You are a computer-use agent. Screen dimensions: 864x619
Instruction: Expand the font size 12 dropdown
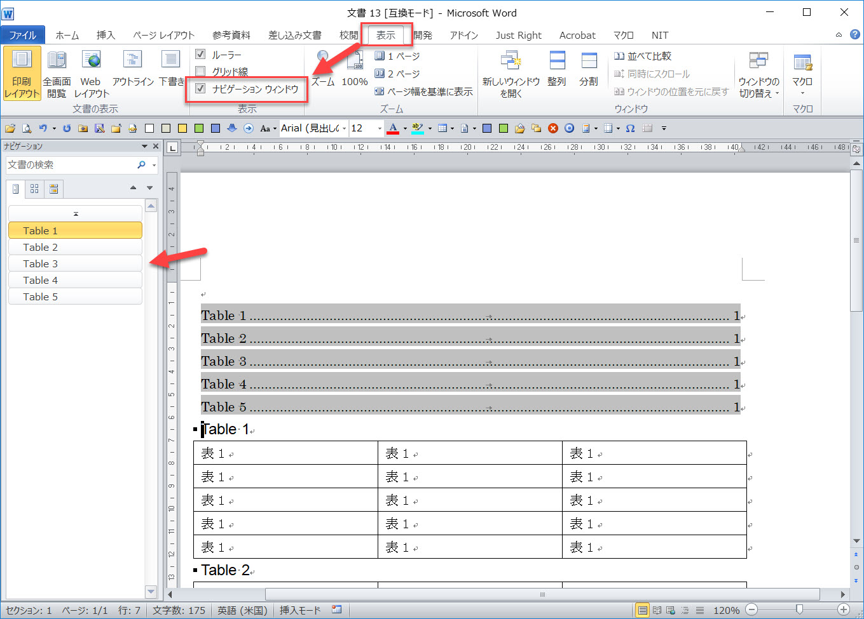coord(380,128)
